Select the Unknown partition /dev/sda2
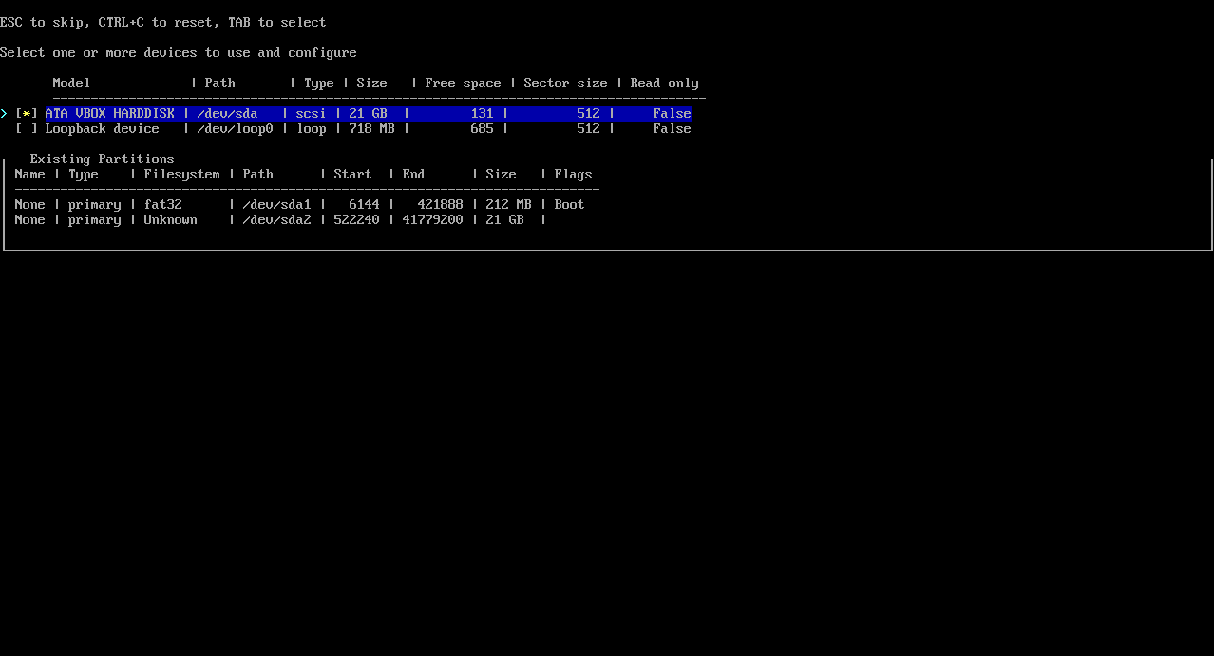1214x656 pixels. point(277,219)
